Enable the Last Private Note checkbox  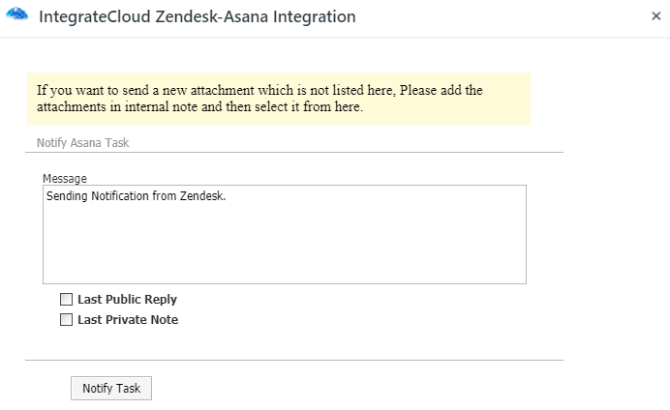pos(66,319)
